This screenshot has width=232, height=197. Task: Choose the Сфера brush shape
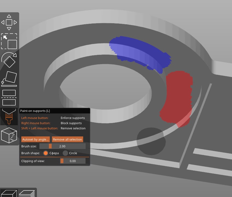tap(46, 153)
